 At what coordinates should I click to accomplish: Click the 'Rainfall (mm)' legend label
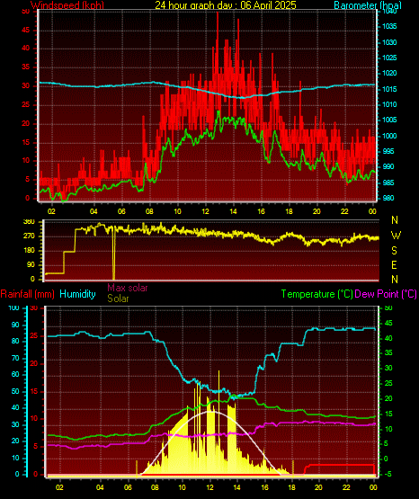click(x=27, y=294)
